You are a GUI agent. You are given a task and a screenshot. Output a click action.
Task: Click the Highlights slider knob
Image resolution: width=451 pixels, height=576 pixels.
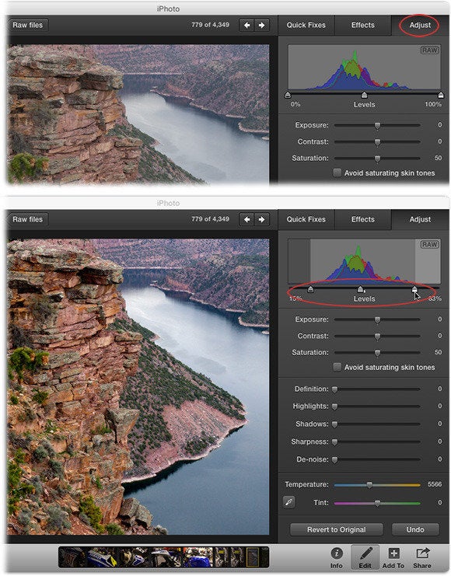click(x=335, y=407)
